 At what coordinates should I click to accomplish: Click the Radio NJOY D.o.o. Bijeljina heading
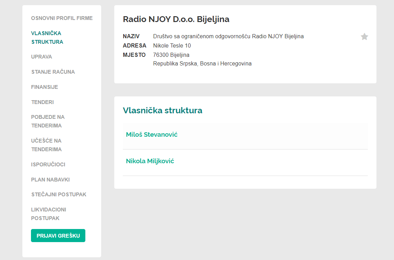click(x=176, y=19)
